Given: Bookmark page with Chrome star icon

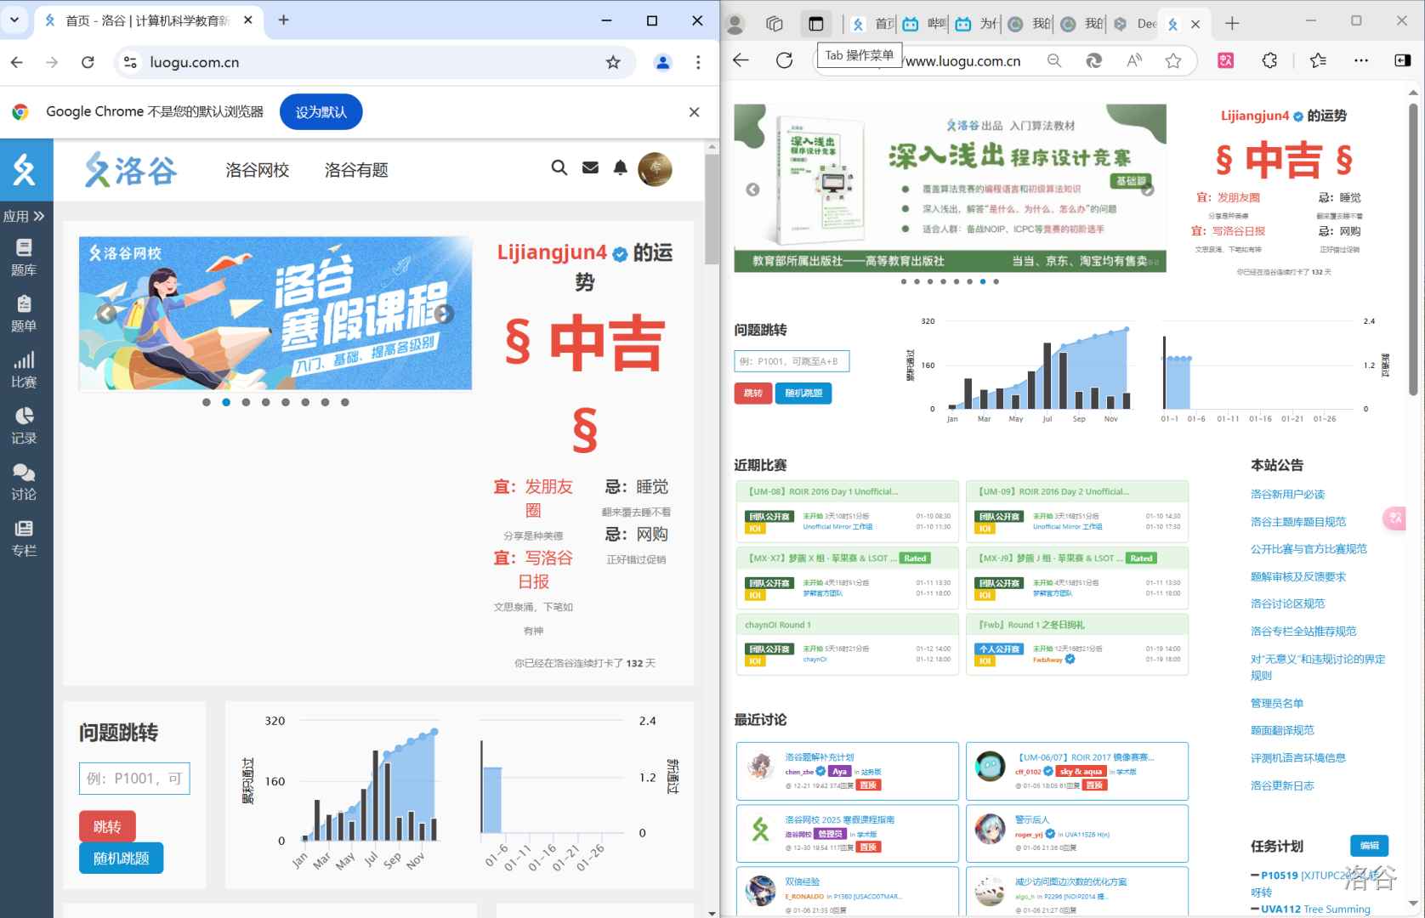Looking at the screenshot, I should [x=613, y=62].
